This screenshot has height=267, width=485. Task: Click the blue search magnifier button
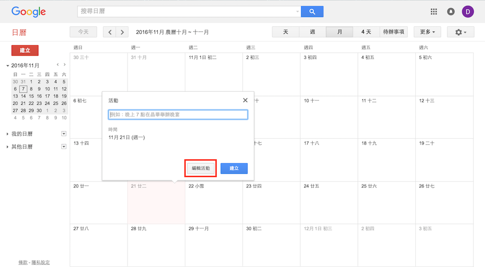[312, 12]
